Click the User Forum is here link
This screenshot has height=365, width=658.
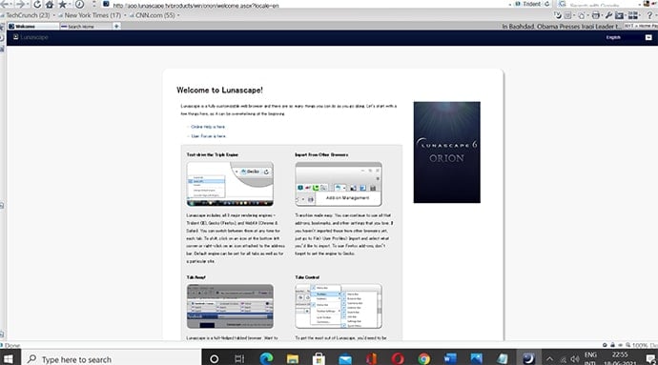tap(209, 136)
